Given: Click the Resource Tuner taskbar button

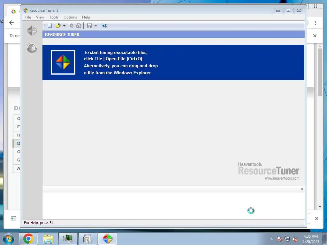Looking at the screenshot, I should point(107,239).
